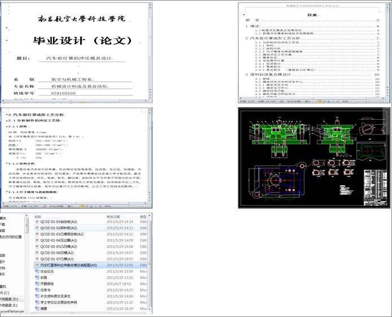Open the FileServer entry in the sidebar
This screenshot has width=392, height=317.
pyautogui.click(x=12, y=311)
